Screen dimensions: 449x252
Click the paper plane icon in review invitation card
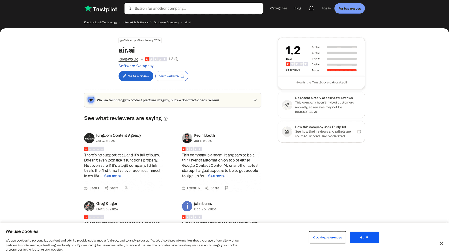click(x=287, y=105)
